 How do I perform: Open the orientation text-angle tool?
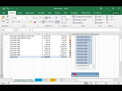coord(50,18)
